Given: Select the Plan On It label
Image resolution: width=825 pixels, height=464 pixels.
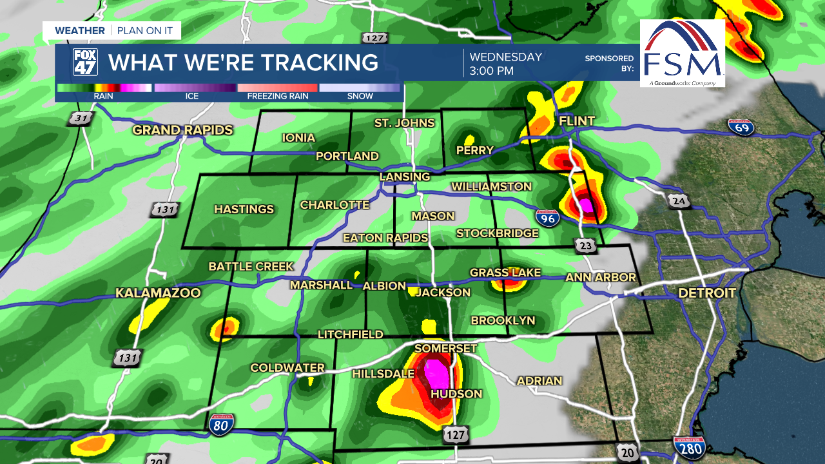Looking at the screenshot, I should (145, 31).
